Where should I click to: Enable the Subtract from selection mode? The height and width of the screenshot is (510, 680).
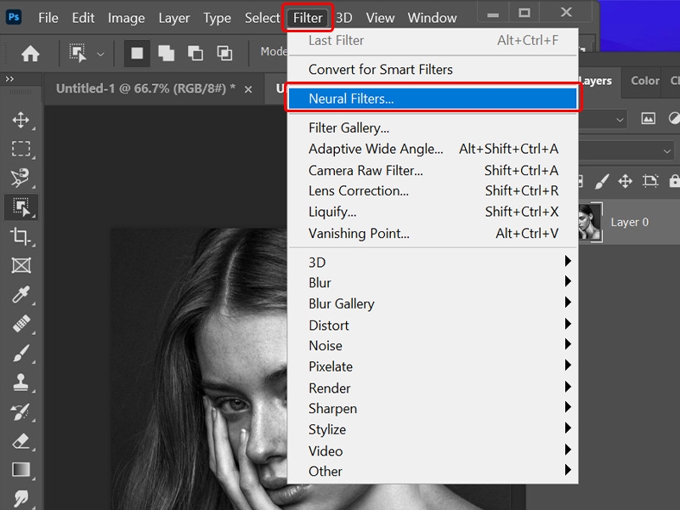pyautogui.click(x=195, y=53)
